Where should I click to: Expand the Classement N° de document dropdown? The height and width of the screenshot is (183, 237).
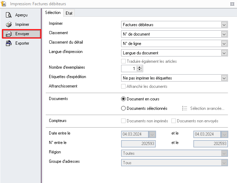(224, 34)
